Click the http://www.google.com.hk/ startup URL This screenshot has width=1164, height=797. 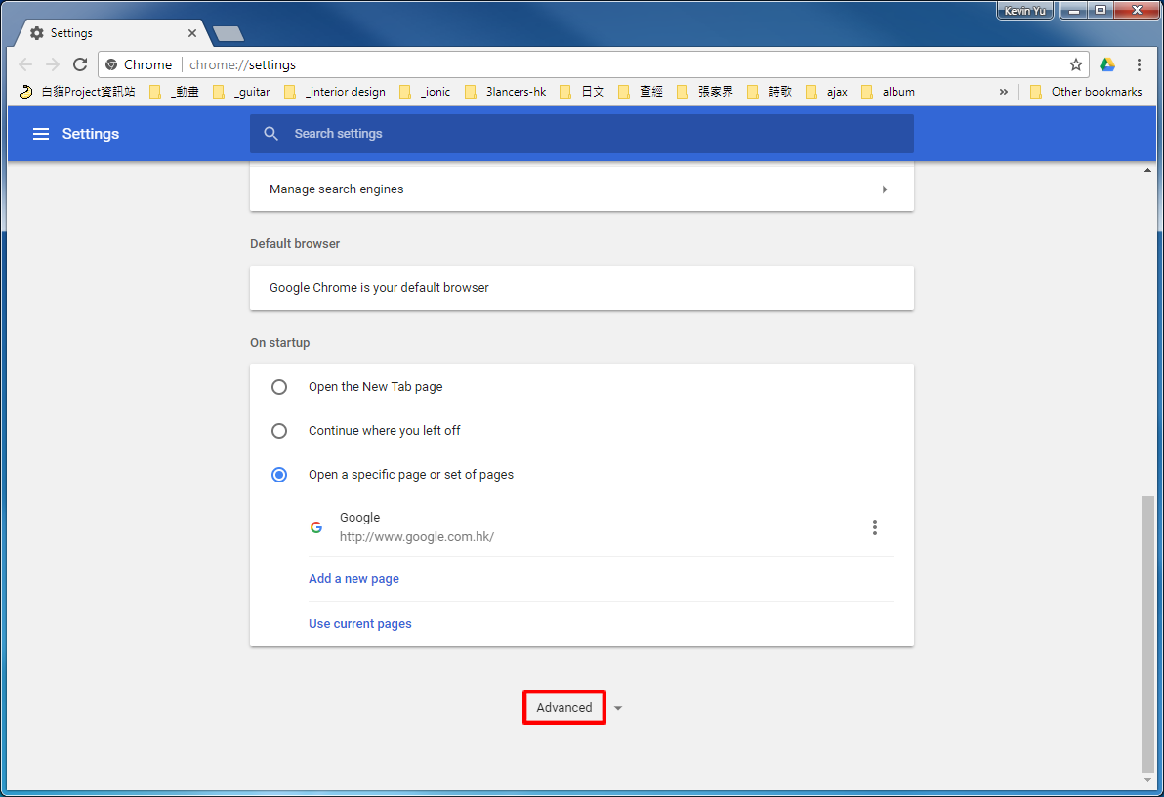pos(417,537)
